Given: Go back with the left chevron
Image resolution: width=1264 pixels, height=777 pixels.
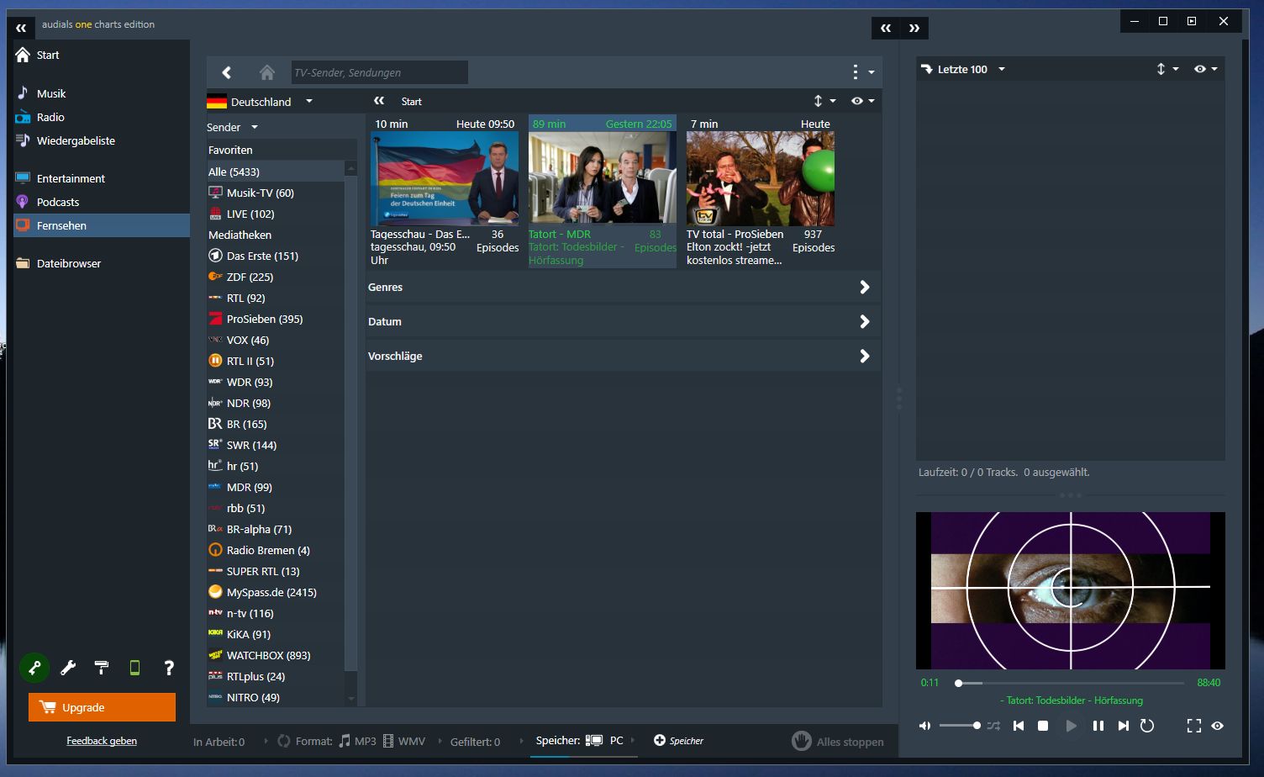Looking at the screenshot, I should [227, 72].
